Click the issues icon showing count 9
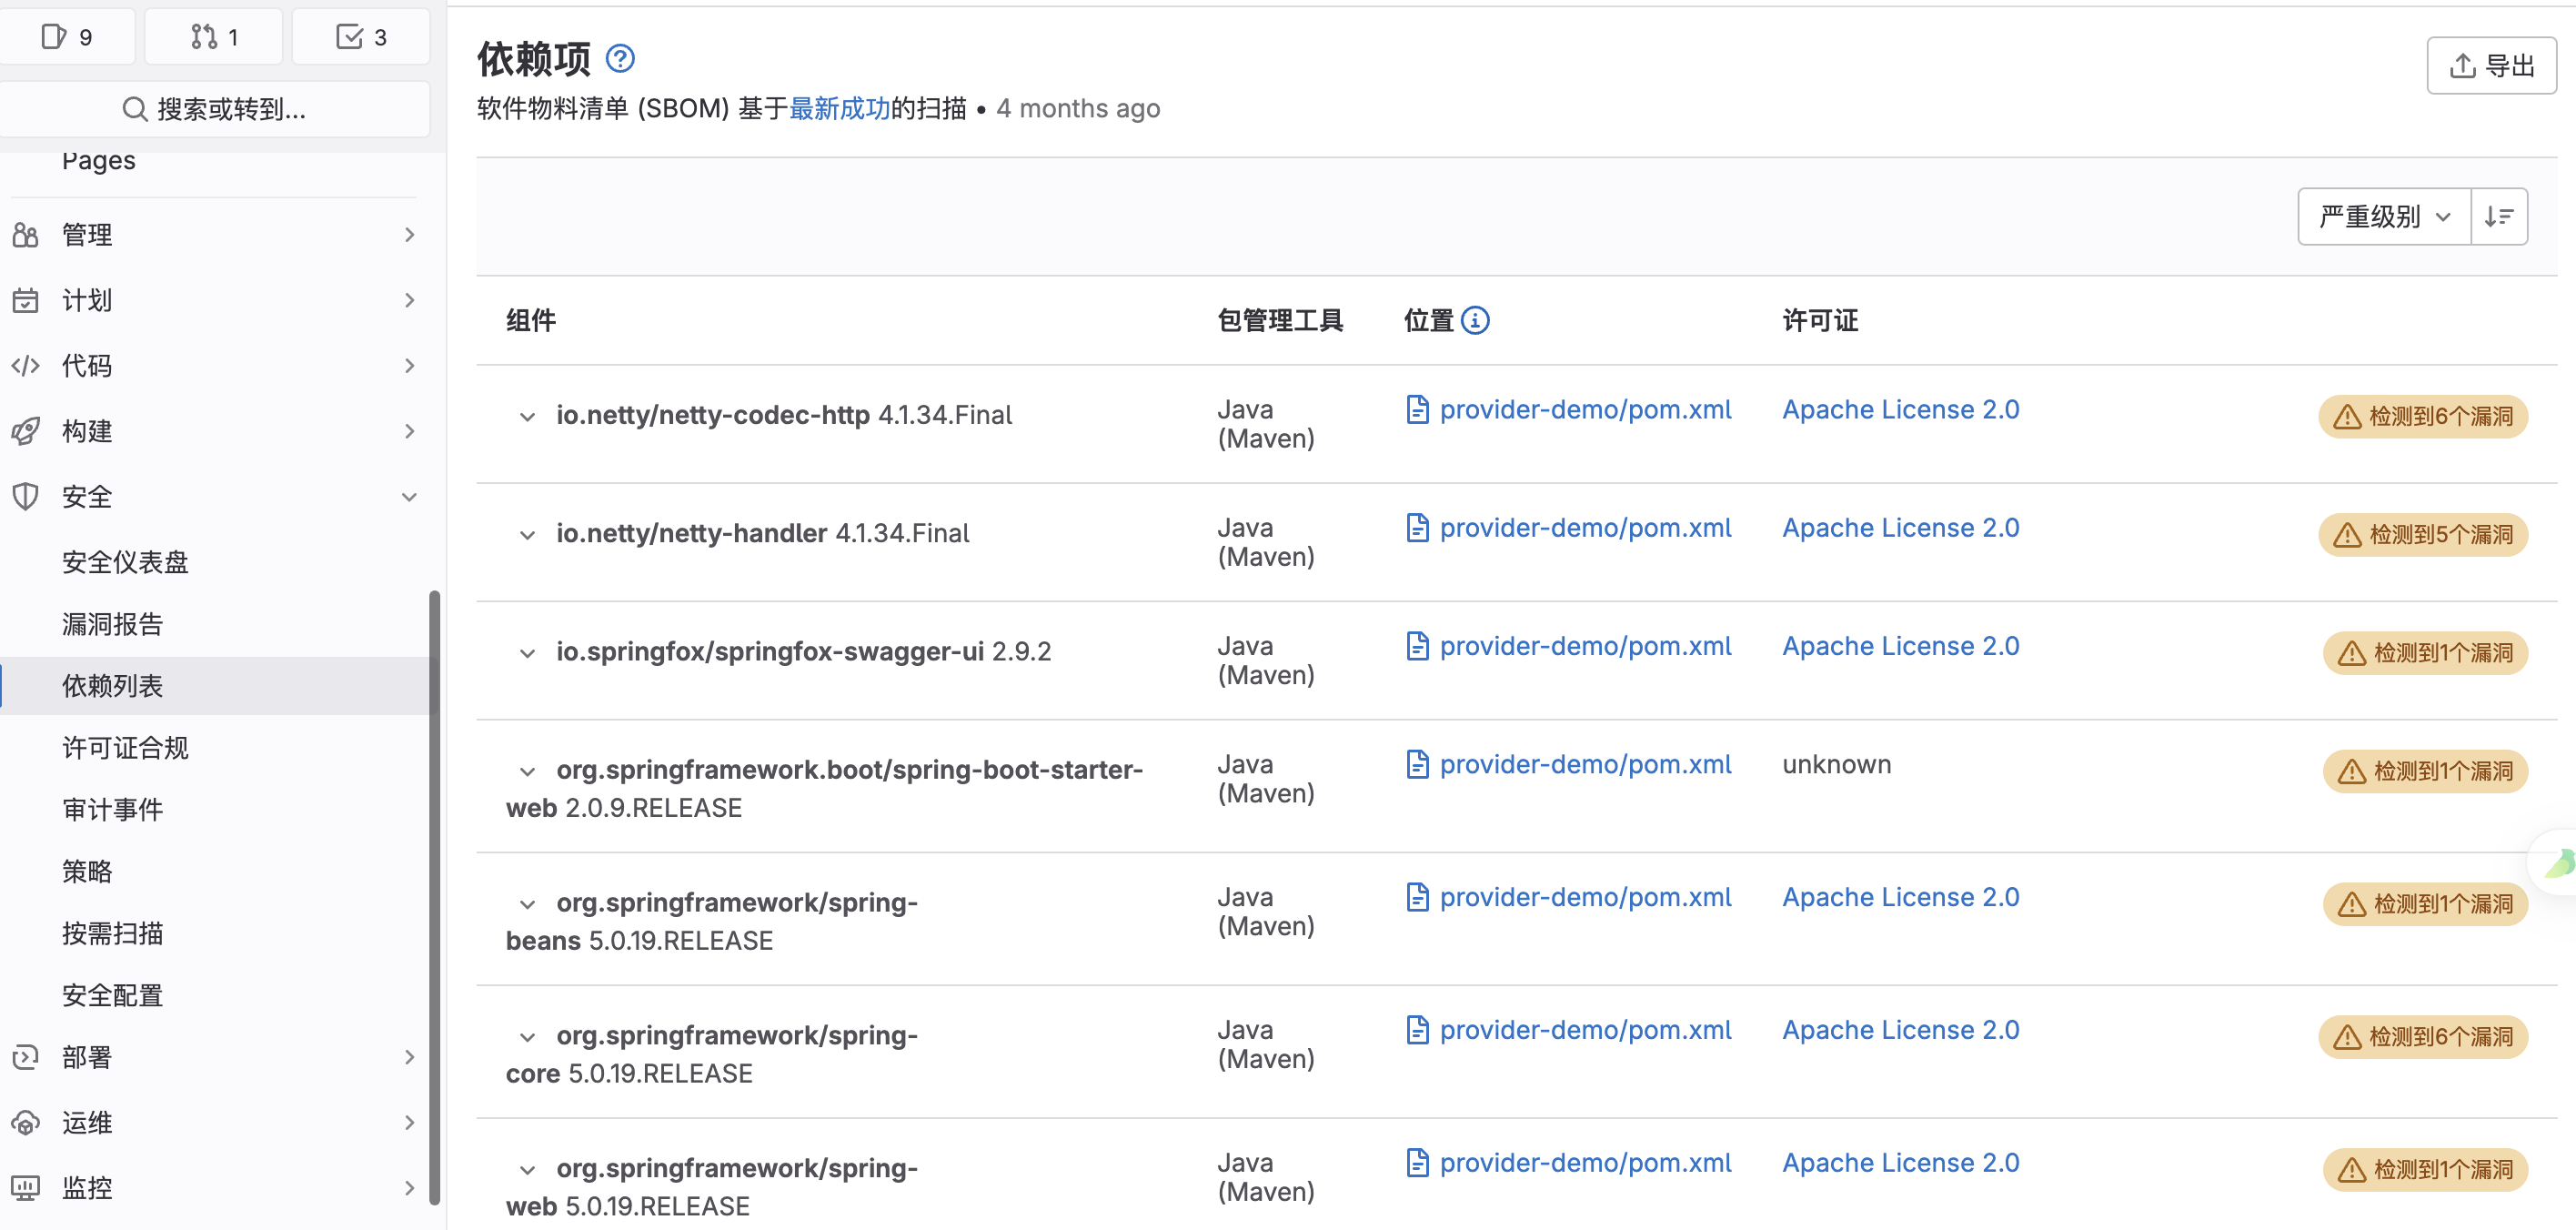Screen dimensions: 2576x1230 point(68,36)
